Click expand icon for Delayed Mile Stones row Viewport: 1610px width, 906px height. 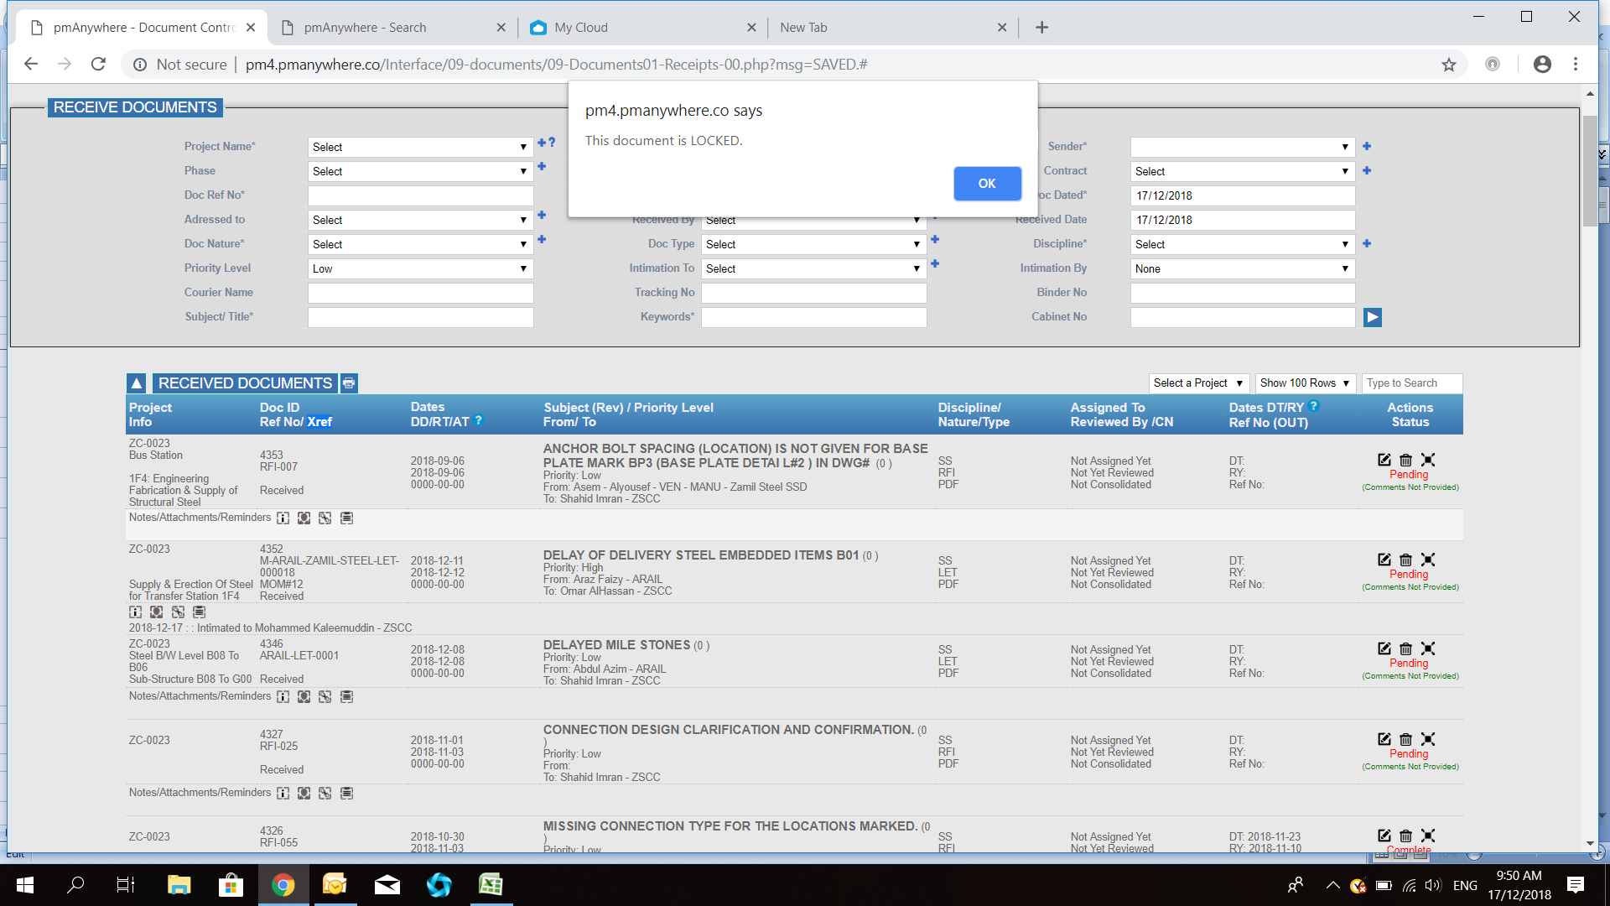1428,648
